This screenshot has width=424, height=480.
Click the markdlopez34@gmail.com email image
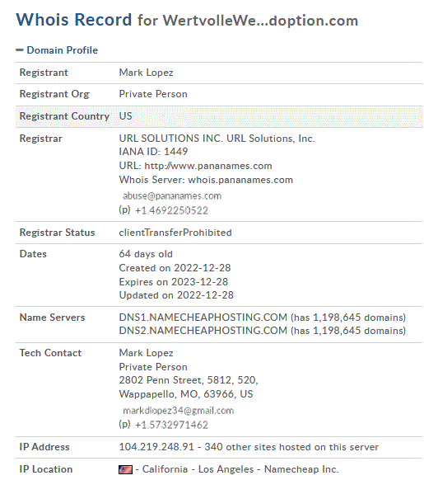coord(178,411)
